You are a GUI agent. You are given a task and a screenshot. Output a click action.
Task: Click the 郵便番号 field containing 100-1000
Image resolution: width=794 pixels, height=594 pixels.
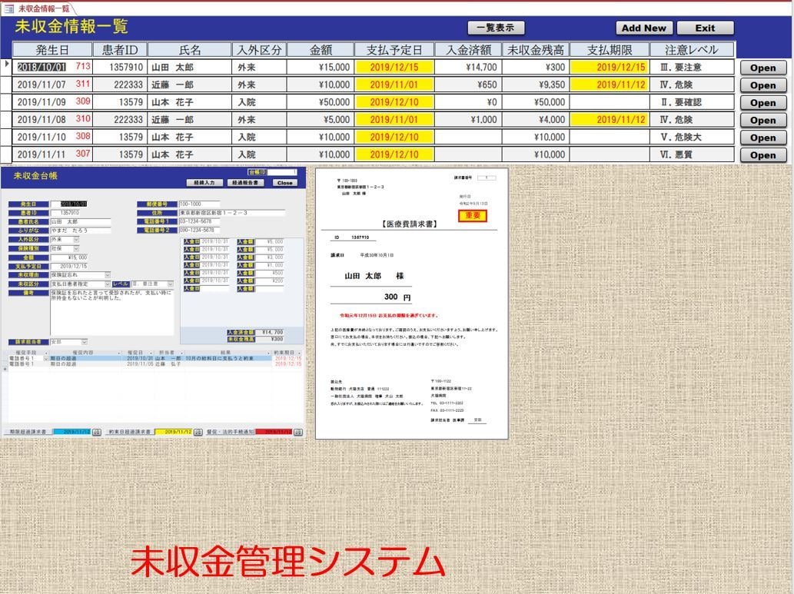coord(199,204)
